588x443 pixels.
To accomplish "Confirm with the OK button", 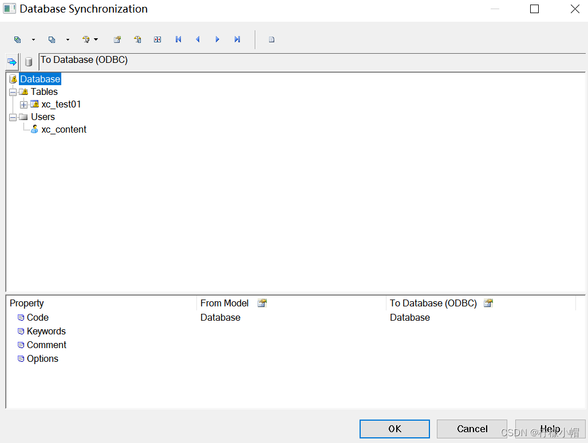I will [x=394, y=429].
